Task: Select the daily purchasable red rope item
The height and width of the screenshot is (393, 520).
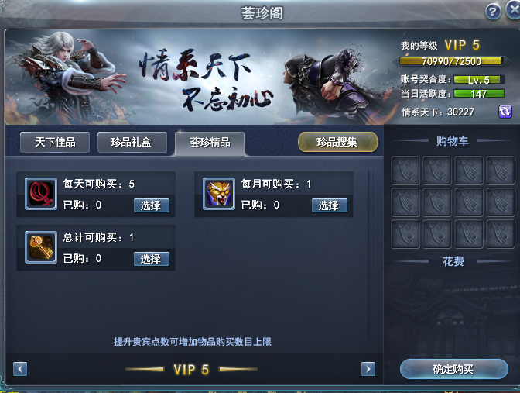Action: point(152,205)
